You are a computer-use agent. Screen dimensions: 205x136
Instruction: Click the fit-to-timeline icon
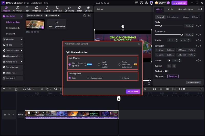click(x=174, y=89)
